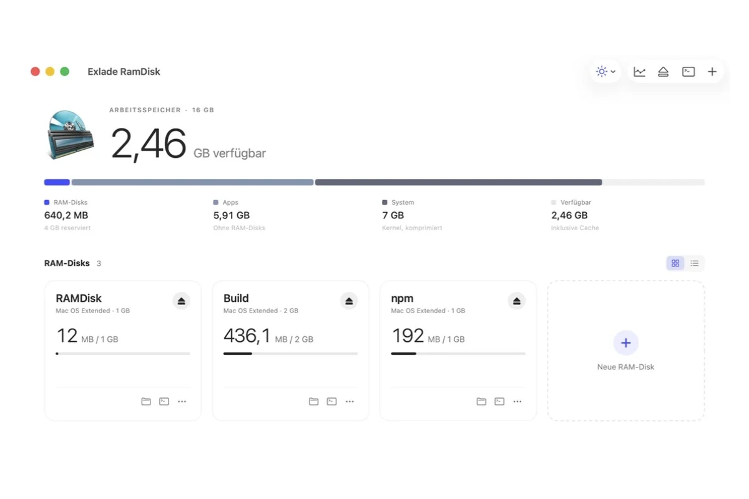Screen dimensions: 749x499
Task: Click the RAM disk app logo image
Action: click(71, 134)
